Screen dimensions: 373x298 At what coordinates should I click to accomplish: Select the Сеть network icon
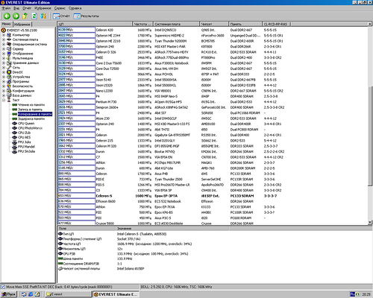click(x=9, y=68)
